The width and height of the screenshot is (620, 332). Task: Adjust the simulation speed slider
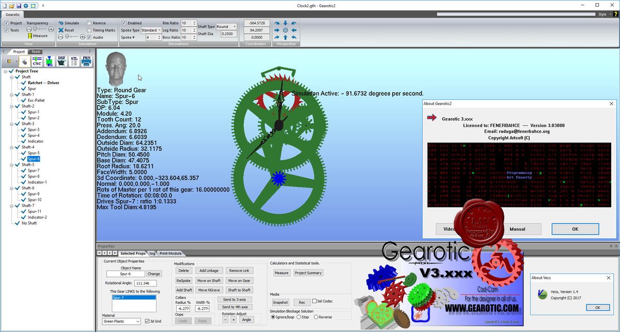point(71,37)
